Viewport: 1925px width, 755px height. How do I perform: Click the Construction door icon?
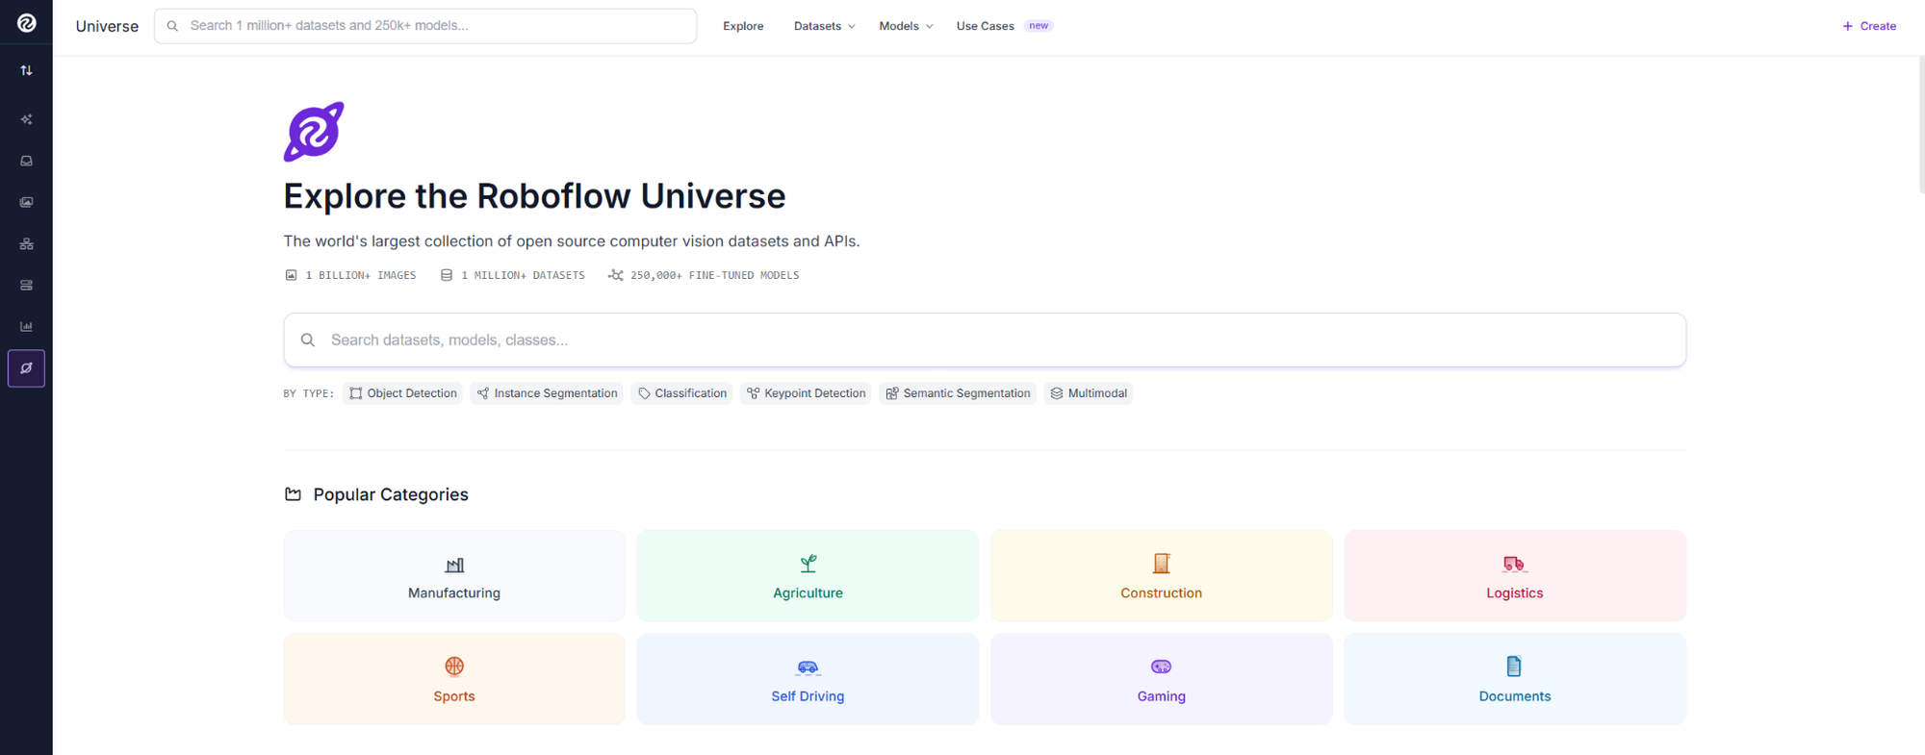point(1162,564)
